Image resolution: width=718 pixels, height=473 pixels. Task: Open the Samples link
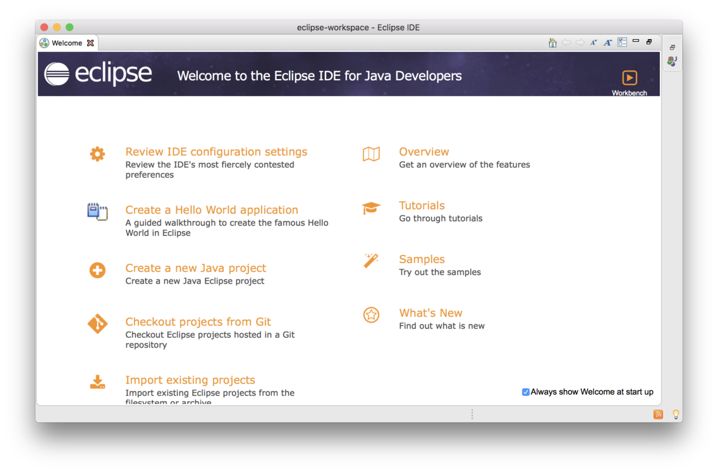[422, 259]
